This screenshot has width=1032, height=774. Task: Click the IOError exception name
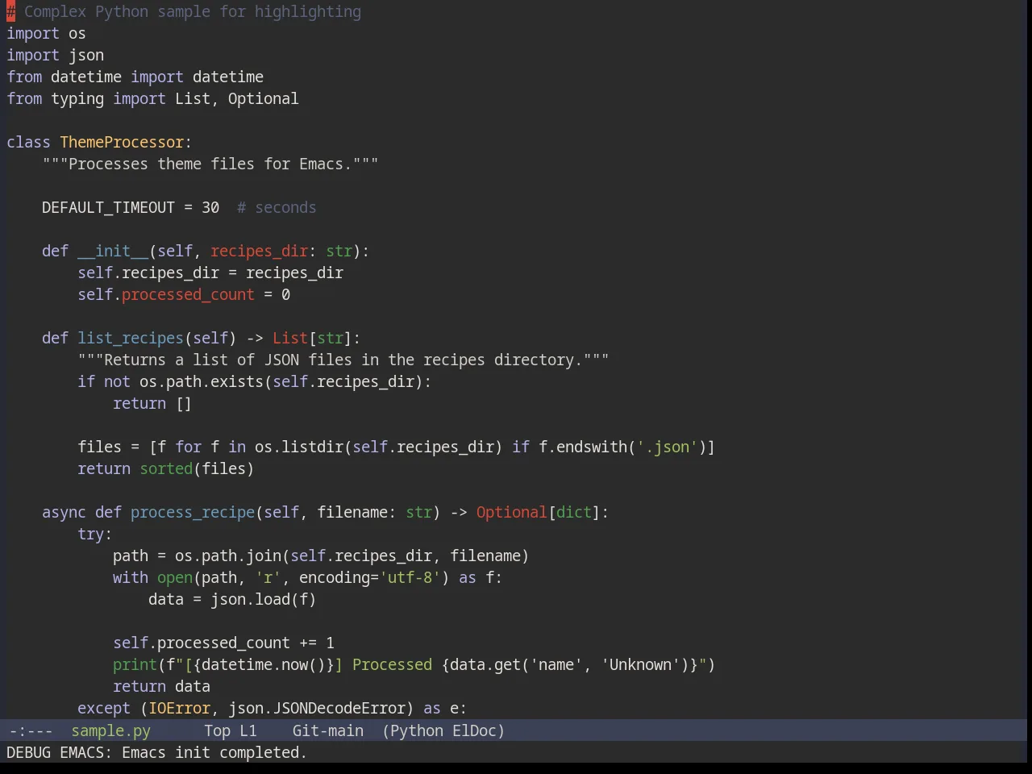pyautogui.click(x=179, y=708)
